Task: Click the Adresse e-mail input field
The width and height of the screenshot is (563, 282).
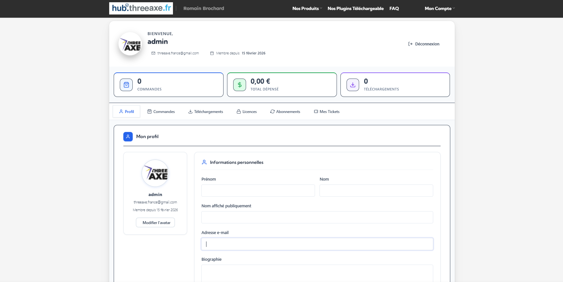Action: coord(317,244)
